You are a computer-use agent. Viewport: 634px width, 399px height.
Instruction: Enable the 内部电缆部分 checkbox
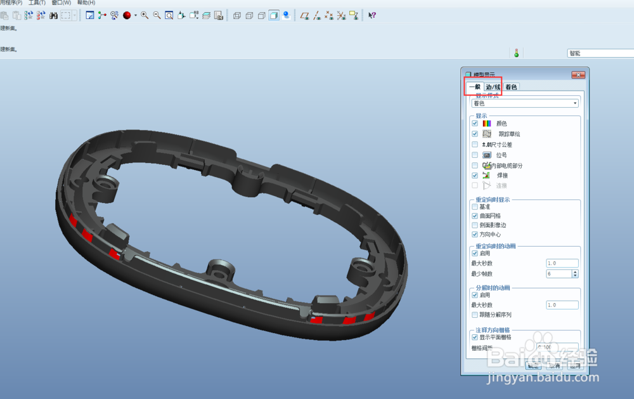(475, 165)
